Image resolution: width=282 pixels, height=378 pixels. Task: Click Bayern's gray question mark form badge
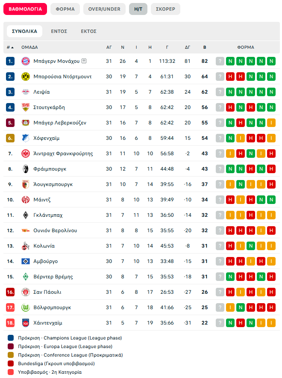pos(220,61)
